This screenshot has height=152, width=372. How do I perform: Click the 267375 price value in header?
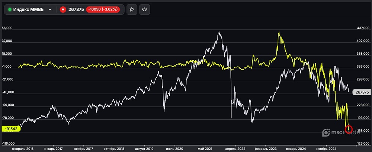pyautogui.click(x=76, y=10)
